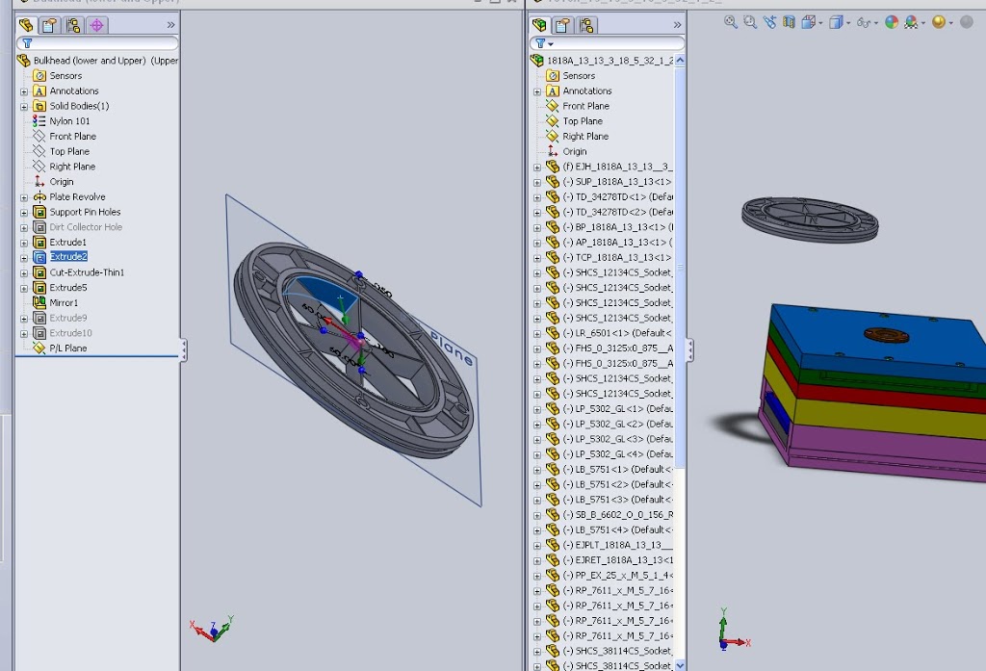The width and height of the screenshot is (986, 671).
Task: Select Sensors in assembly tree
Action: click(579, 75)
